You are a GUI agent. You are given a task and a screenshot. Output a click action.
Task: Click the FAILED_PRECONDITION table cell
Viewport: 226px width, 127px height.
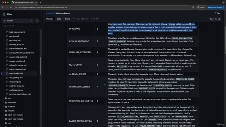(81, 121)
